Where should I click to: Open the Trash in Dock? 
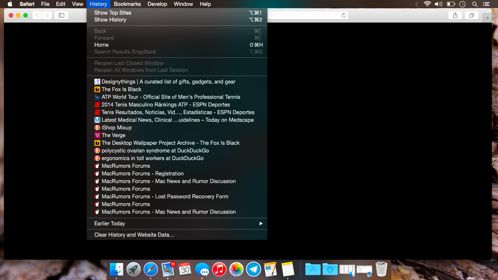click(x=381, y=269)
